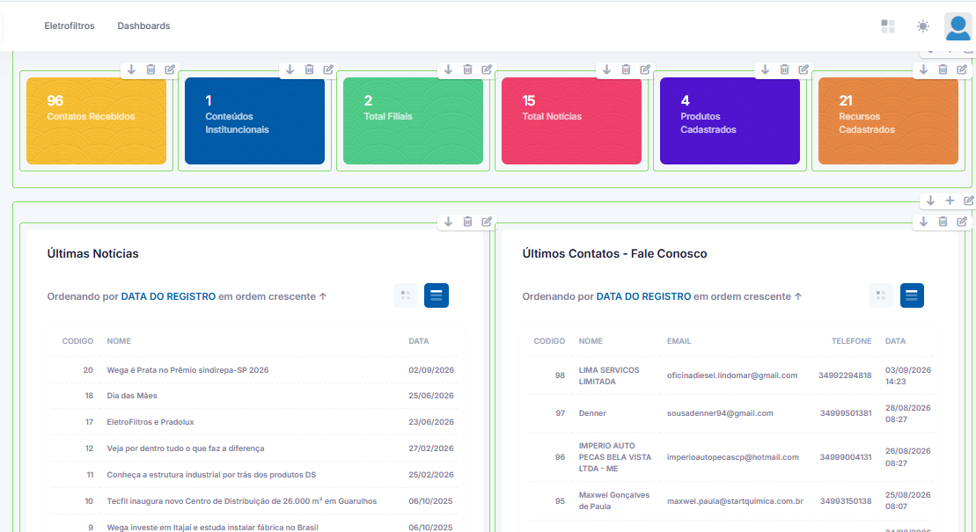976x532 pixels.
Task: Click the pink Total Notícias card
Action: coord(571,121)
